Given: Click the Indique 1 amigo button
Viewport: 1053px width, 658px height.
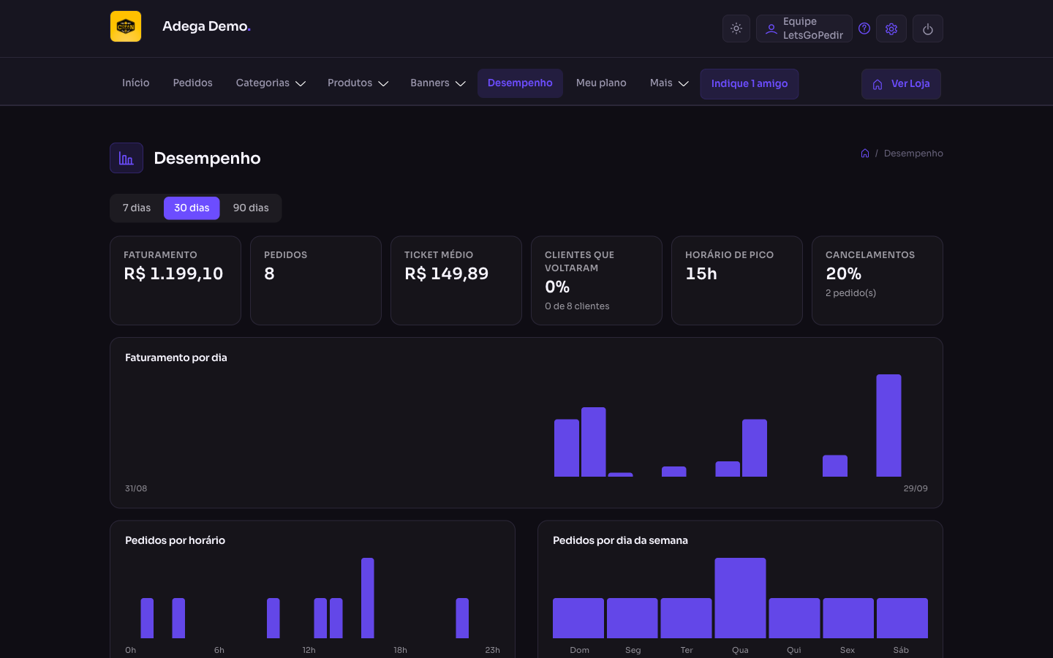Looking at the screenshot, I should (x=750, y=84).
